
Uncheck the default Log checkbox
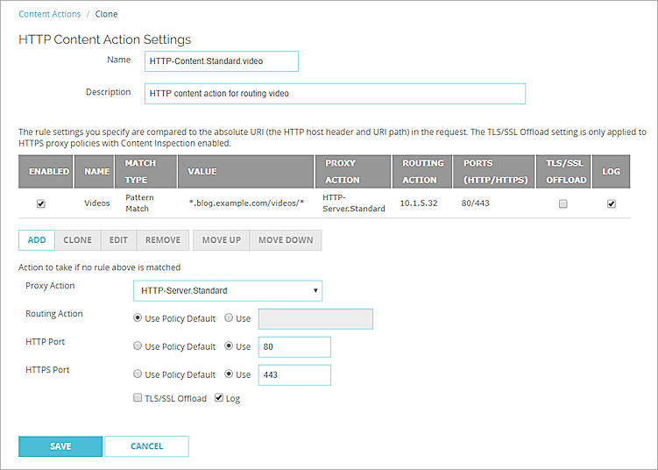coord(219,399)
